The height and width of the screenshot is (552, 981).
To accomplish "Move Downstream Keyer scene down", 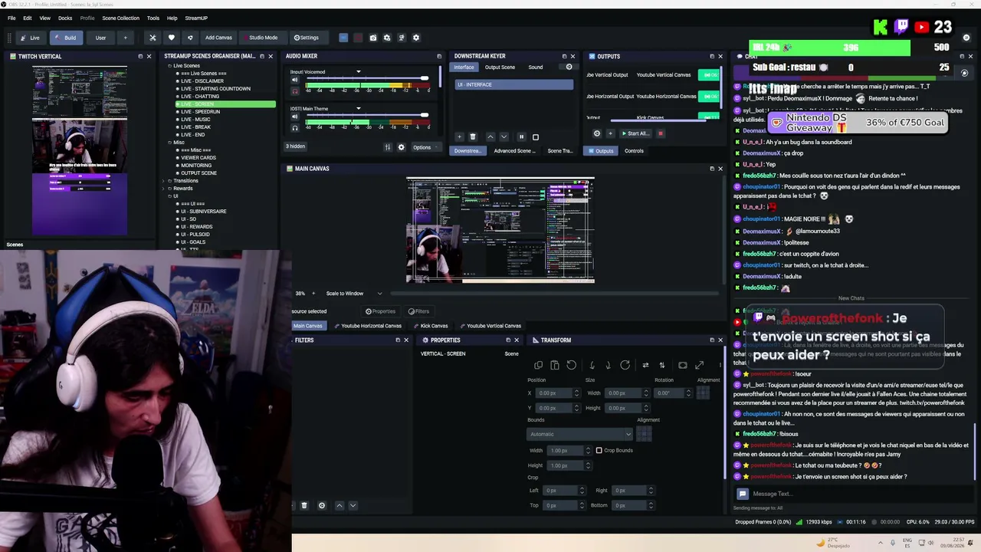I will point(504,137).
